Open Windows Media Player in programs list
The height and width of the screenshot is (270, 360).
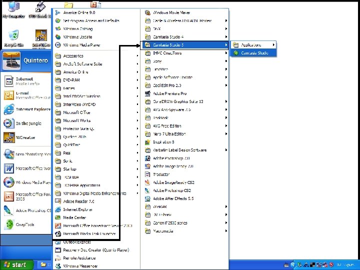point(78,45)
